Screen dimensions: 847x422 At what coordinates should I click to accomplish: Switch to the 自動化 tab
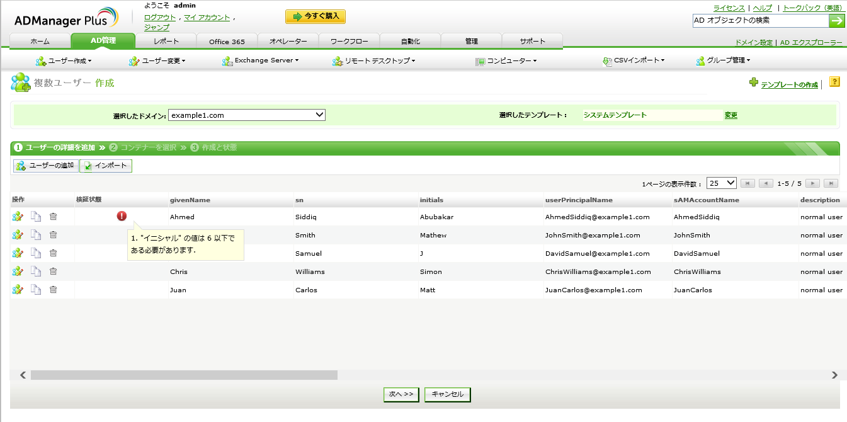click(x=411, y=41)
